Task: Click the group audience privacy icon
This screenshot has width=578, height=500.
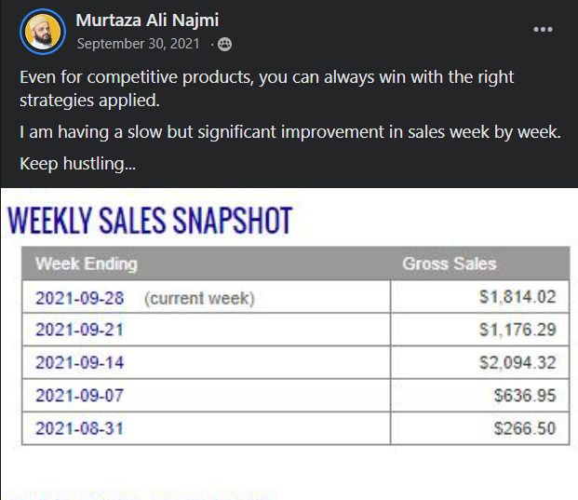Action: pos(225,45)
